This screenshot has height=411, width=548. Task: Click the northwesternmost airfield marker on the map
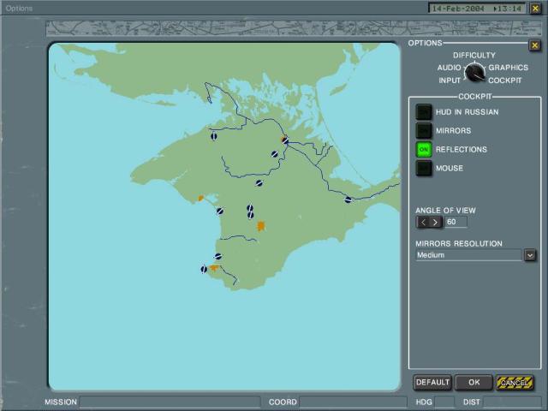(x=214, y=135)
